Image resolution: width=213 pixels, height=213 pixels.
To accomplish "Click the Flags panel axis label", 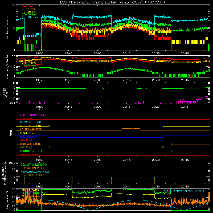I will [11, 133].
